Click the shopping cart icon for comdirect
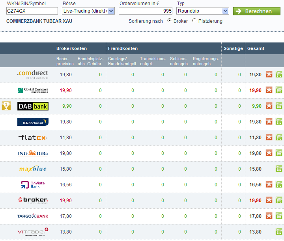This screenshot has width=284, height=241. [279, 74]
